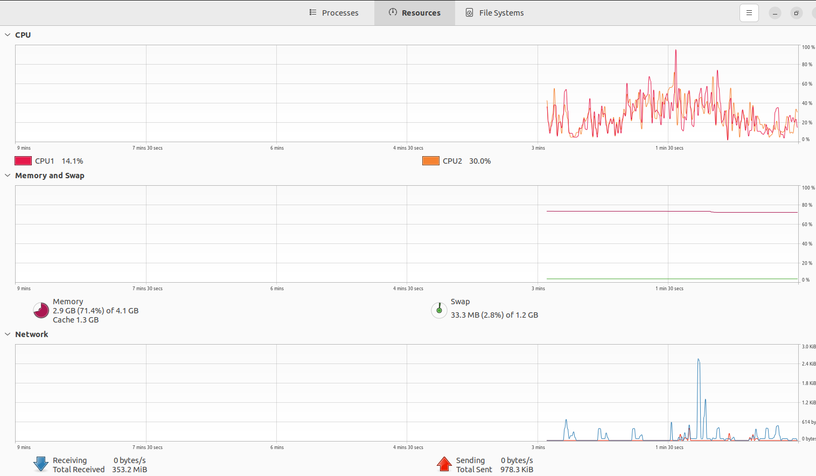The width and height of the screenshot is (816, 476).
Task: Minimize the System Monitor window
Action: [775, 13]
